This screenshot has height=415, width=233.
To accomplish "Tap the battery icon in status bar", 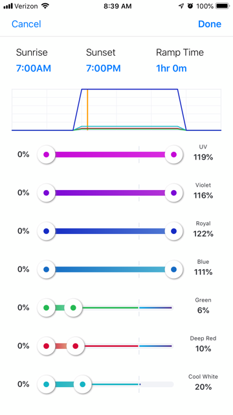I will click(x=223, y=6).
